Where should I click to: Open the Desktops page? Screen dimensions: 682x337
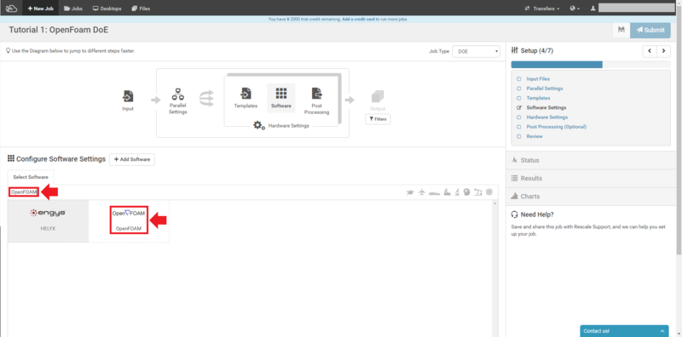pyautogui.click(x=107, y=9)
